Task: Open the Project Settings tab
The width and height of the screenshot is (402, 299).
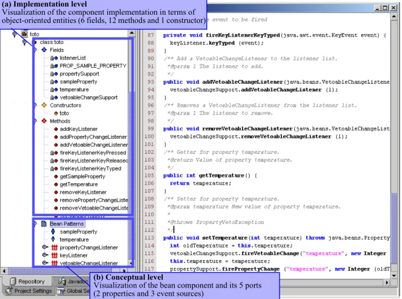Action: pos(28,291)
